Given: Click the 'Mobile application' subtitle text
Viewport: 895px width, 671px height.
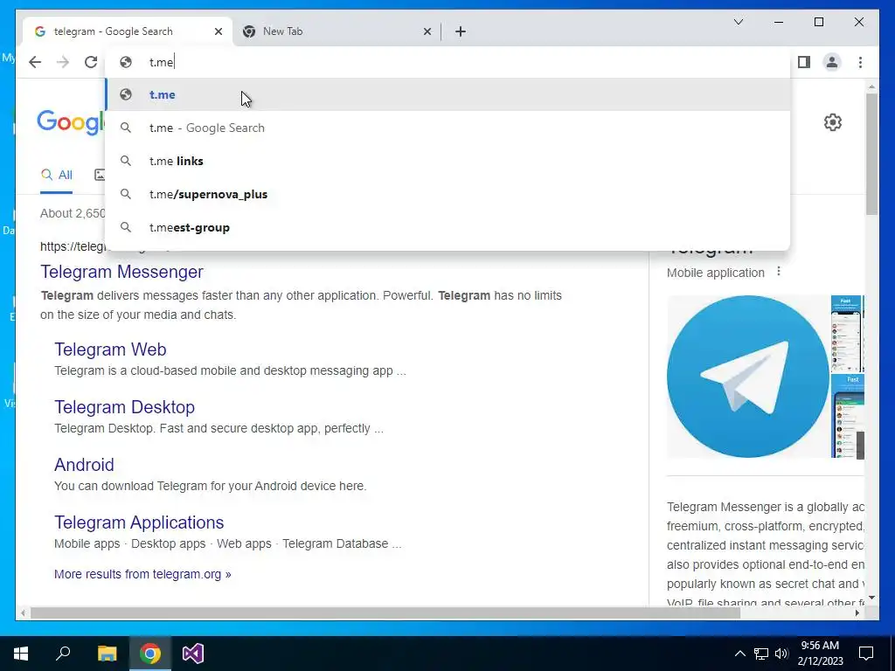Looking at the screenshot, I should (715, 273).
